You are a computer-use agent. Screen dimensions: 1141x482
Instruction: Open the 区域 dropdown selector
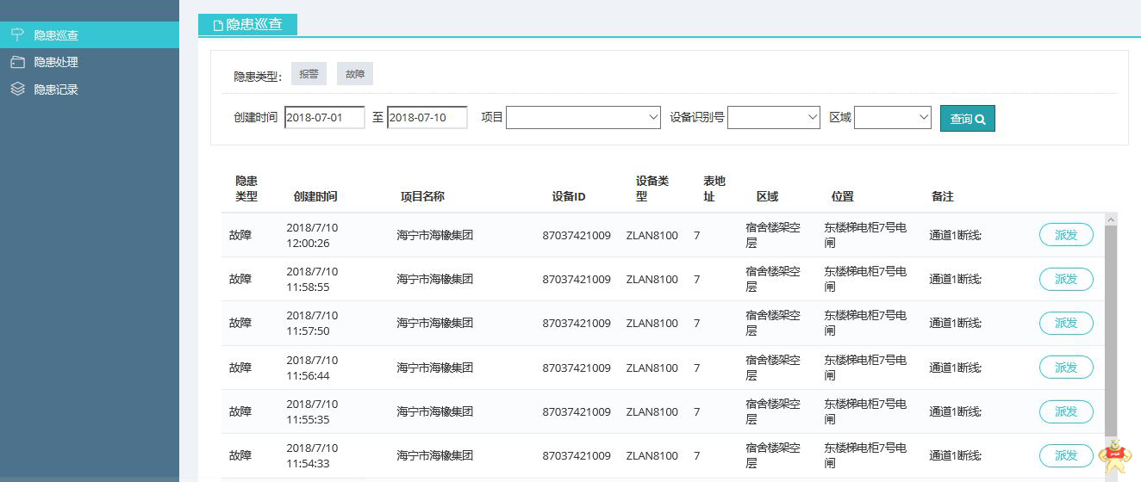tap(892, 118)
